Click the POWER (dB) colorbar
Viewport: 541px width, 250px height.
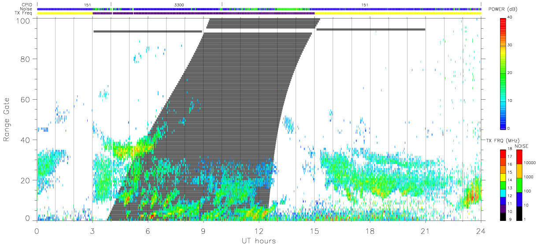pos(503,73)
